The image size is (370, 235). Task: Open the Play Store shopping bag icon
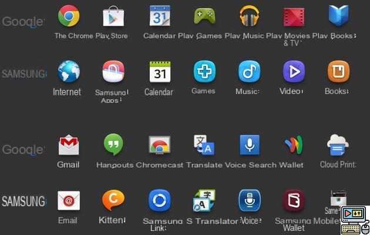pos(113,16)
